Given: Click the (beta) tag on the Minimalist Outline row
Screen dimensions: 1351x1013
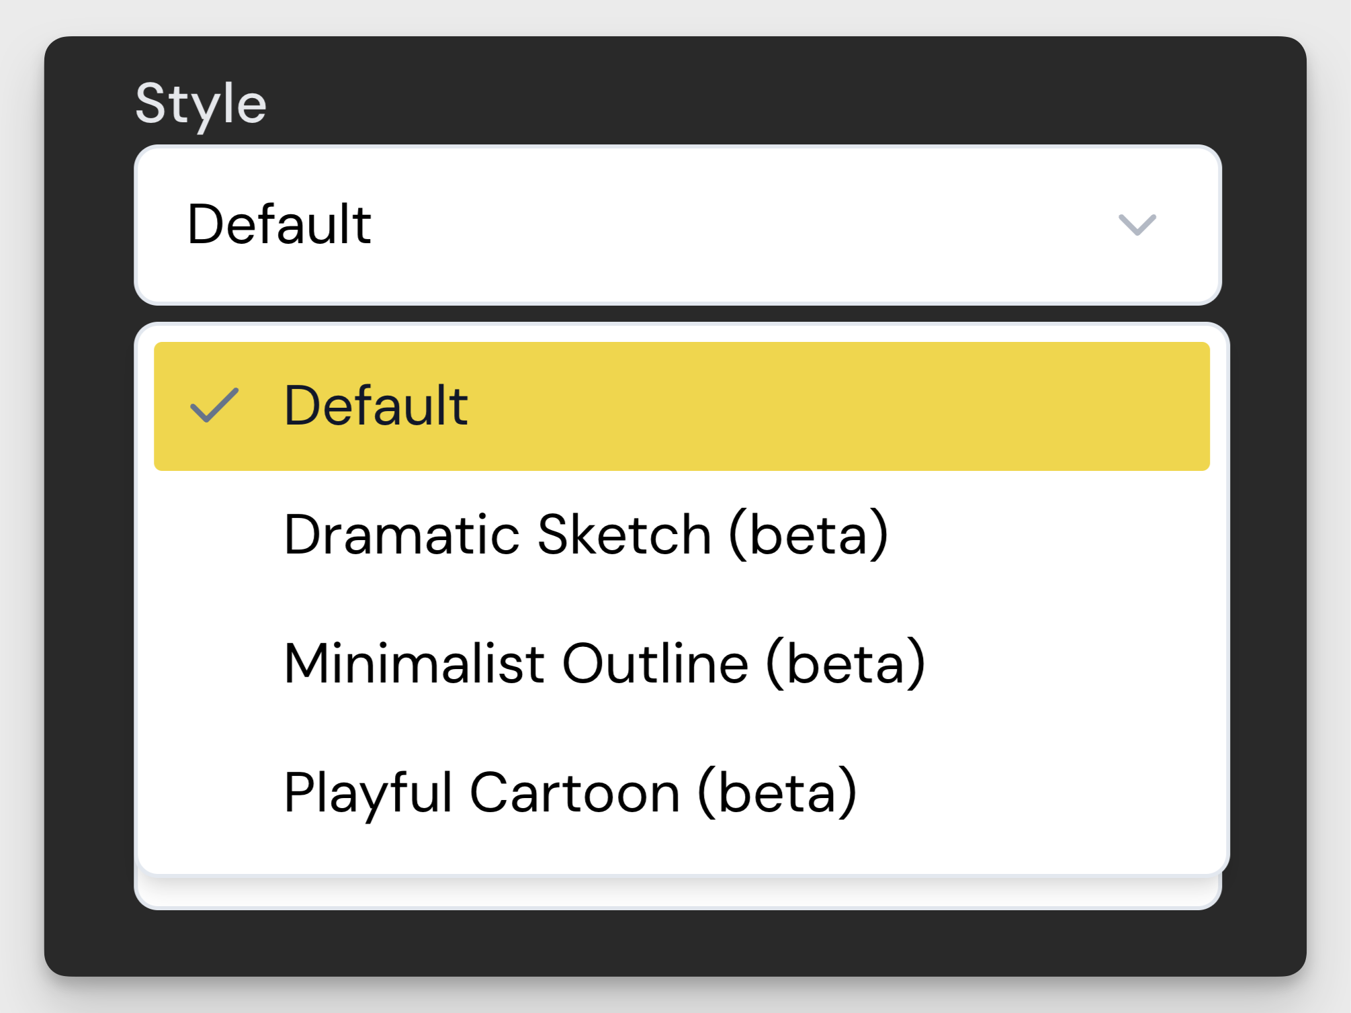Looking at the screenshot, I should tap(845, 664).
